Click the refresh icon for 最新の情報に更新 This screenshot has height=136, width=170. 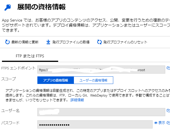point(7,42)
